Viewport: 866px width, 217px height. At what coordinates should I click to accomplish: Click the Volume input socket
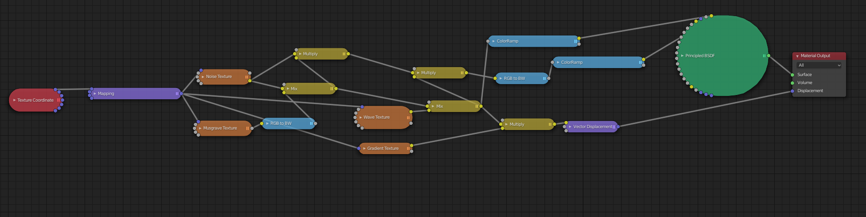792,83
